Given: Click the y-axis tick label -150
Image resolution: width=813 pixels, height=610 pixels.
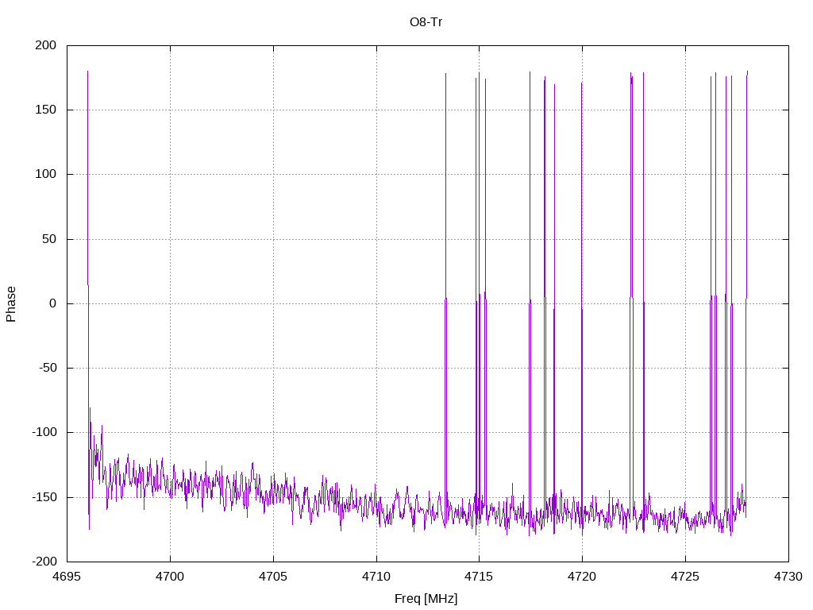Looking at the screenshot, I should point(44,497).
